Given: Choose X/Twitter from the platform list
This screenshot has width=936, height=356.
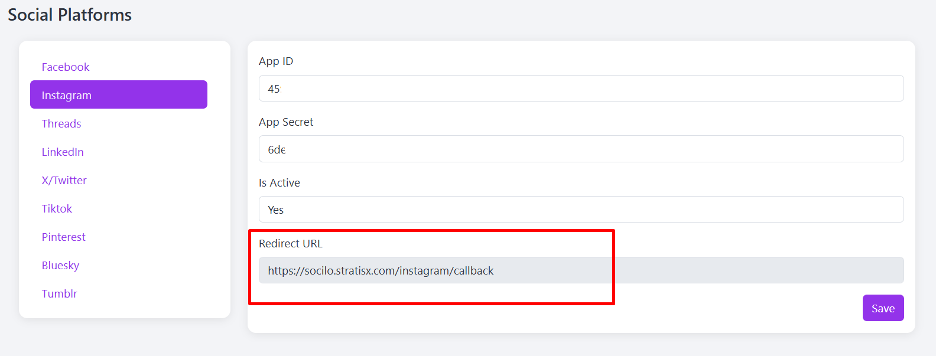Looking at the screenshot, I should coord(64,180).
